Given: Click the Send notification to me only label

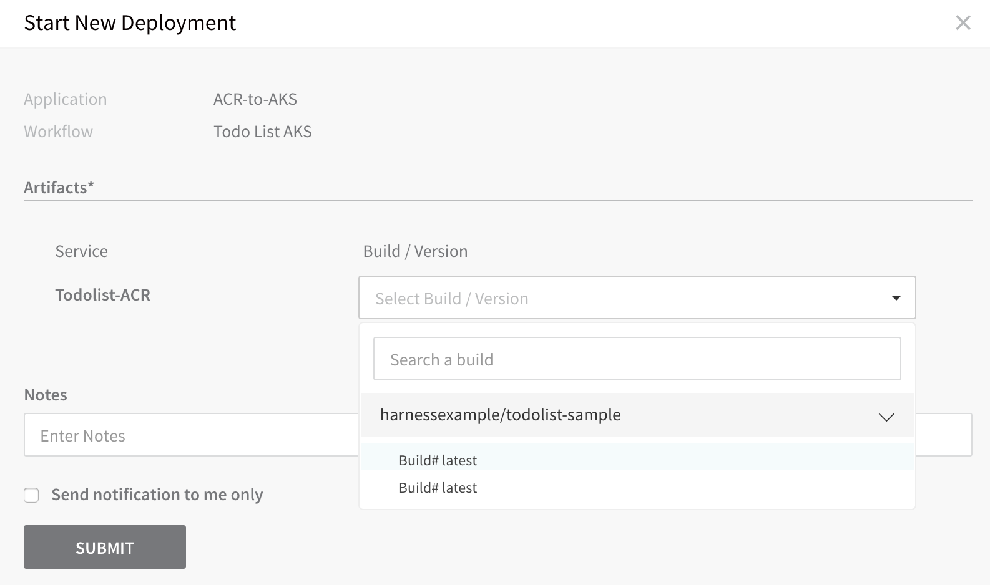Looking at the screenshot, I should pos(157,495).
